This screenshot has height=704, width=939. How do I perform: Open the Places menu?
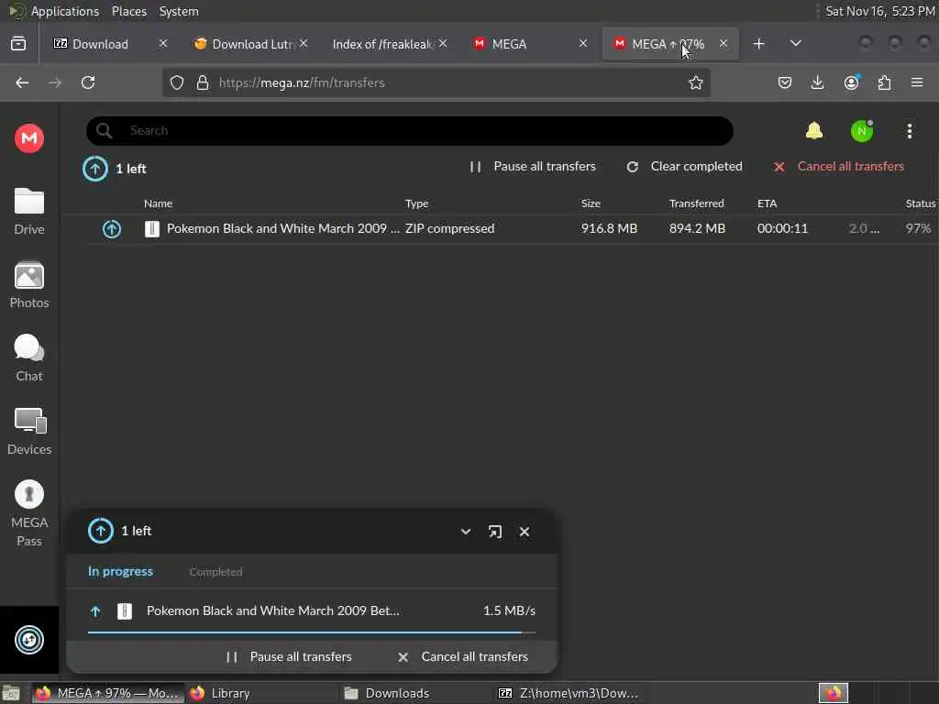pyautogui.click(x=128, y=11)
